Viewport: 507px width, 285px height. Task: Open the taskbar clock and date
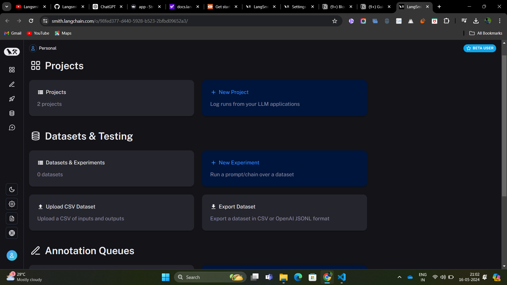pos(469,277)
